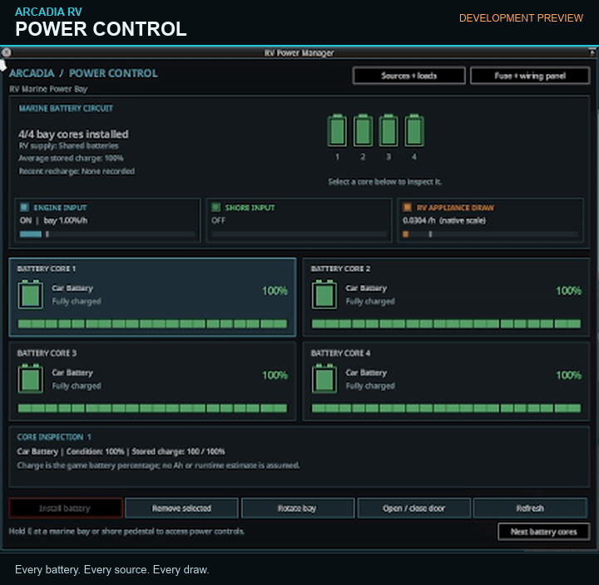Select battery icon 3 in circuit overview

point(389,130)
